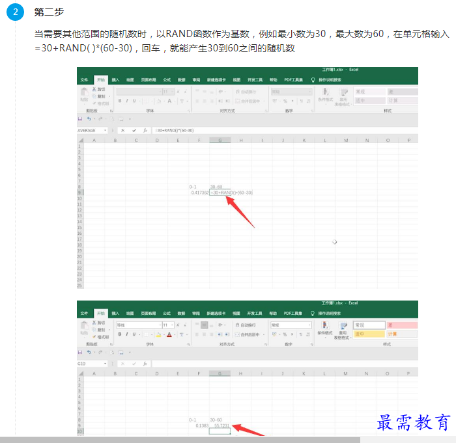Toggle Underline (U) in second Excel screenshot
The image size is (456, 443).
134,334
